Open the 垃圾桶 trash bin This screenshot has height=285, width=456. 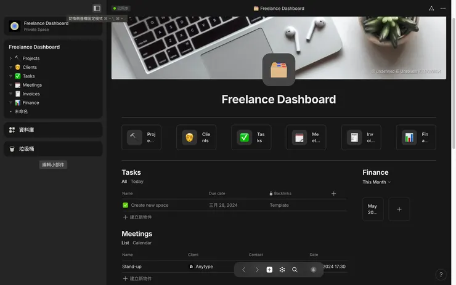(53, 149)
